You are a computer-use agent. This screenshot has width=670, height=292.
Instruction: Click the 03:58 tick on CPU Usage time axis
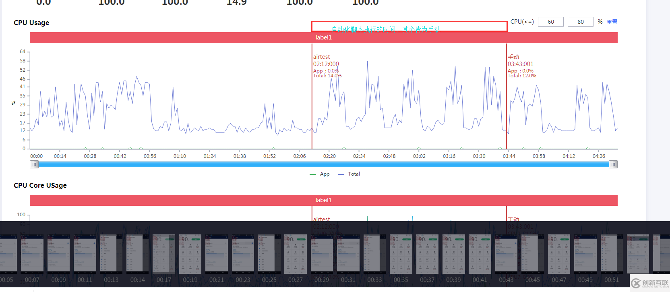point(539,156)
